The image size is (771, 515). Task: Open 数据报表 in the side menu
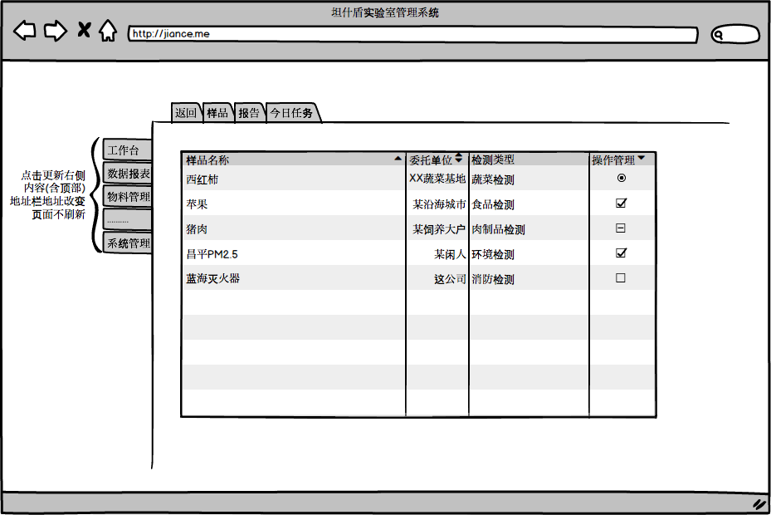click(129, 174)
